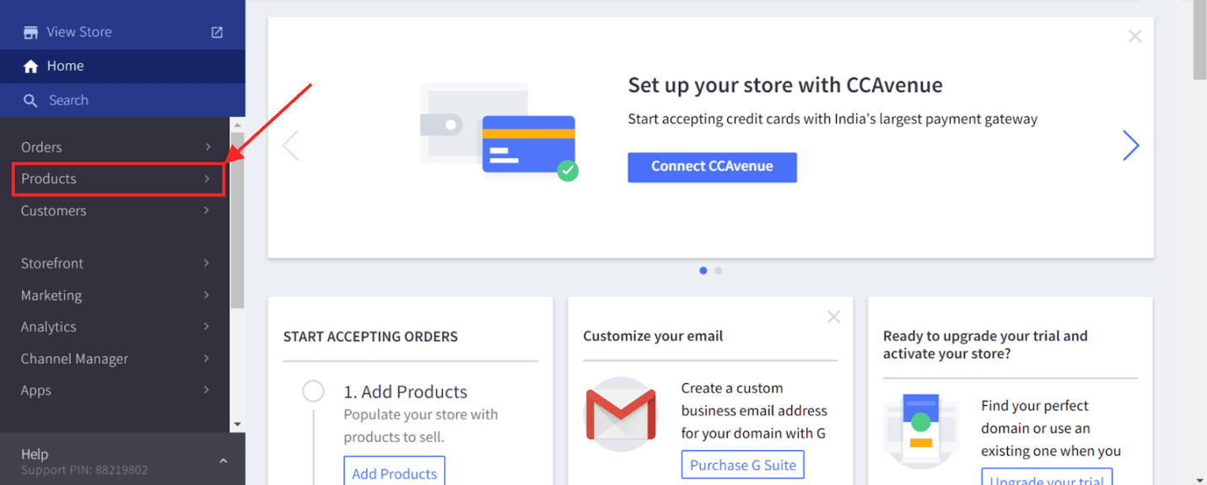Click sidebar scrollbar down arrow

(237, 424)
